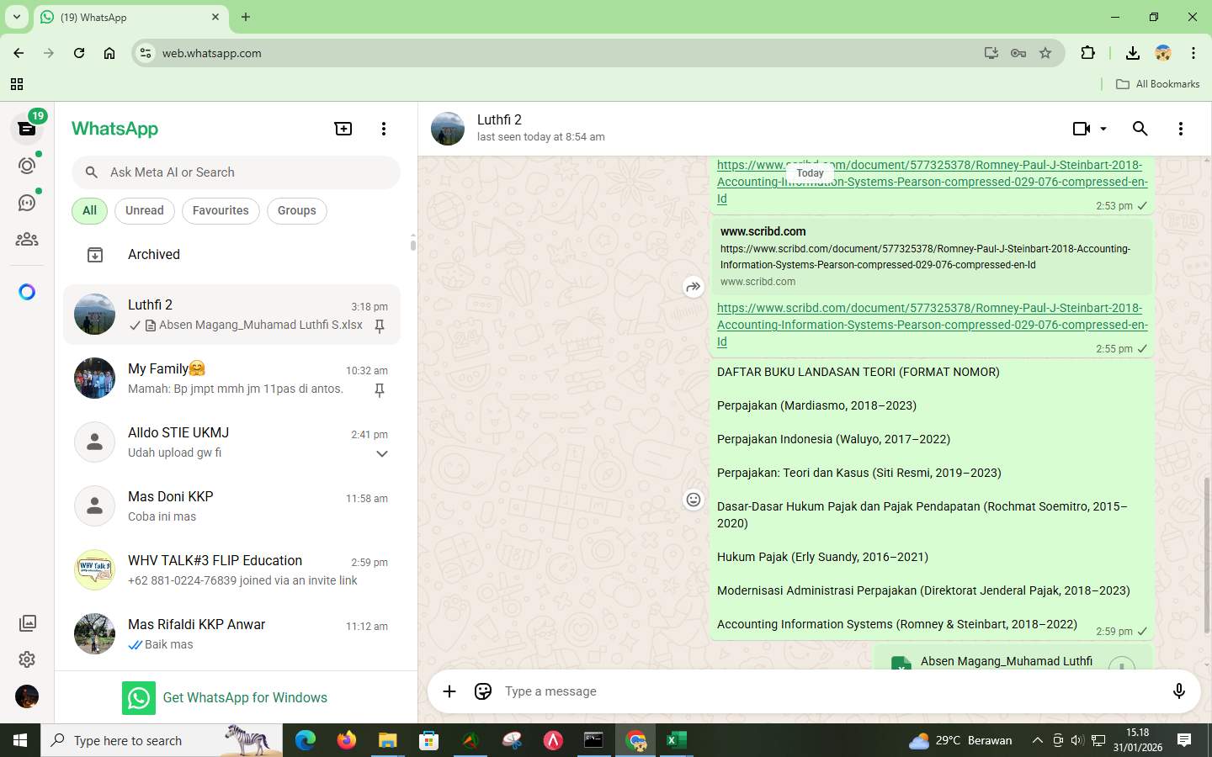
Task: Expand the chat options chevron on Alldo STIE UKMJ
Action: click(x=382, y=453)
